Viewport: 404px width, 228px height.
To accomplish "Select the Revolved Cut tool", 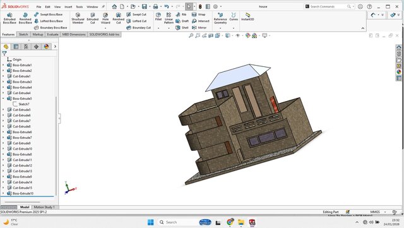I will point(118,18).
